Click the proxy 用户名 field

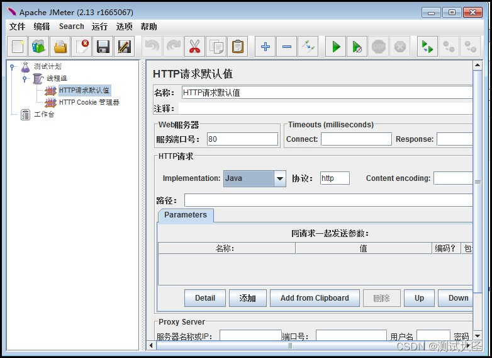click(433, 336)
